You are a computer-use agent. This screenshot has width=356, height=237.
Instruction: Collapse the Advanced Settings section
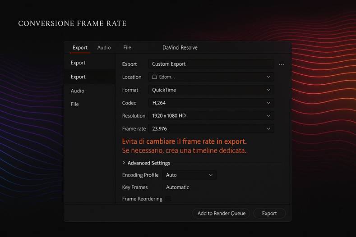(124, 163)
